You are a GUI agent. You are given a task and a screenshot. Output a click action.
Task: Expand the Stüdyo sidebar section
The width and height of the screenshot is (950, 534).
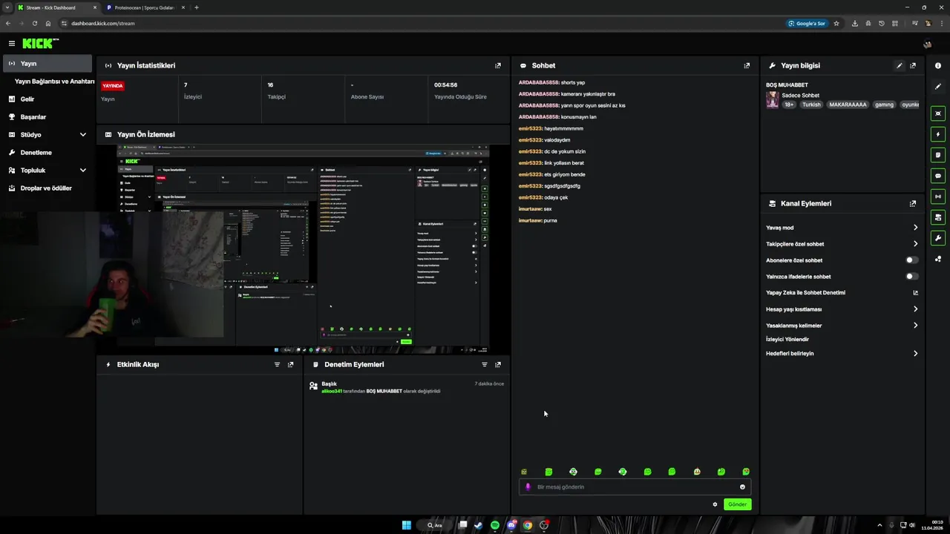click(82, 135)
